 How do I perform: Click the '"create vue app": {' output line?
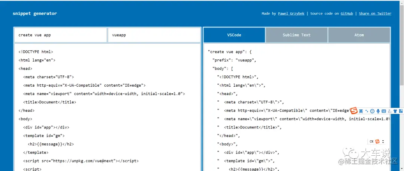(x=230, y=52)
